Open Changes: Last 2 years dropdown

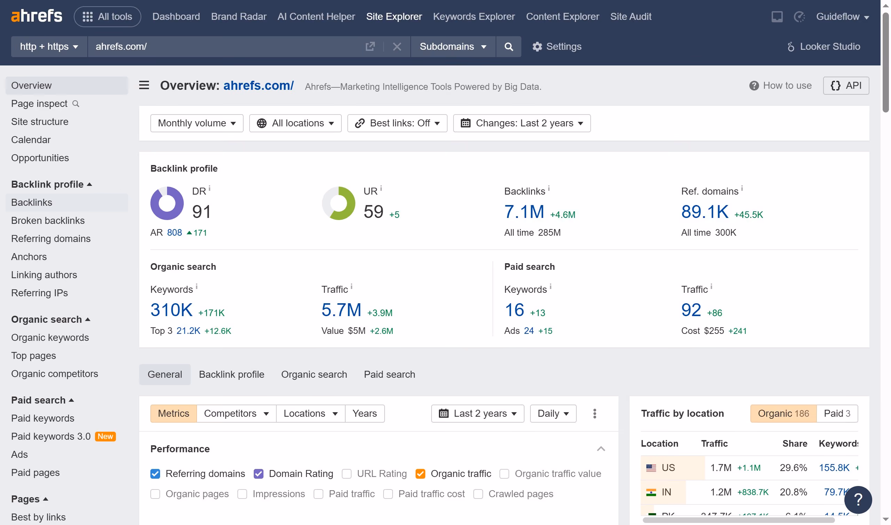coord(522,123)
